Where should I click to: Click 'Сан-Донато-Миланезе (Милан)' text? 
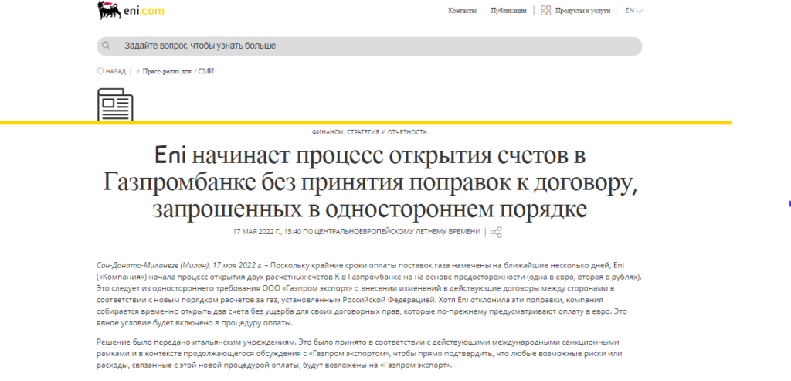154,265
